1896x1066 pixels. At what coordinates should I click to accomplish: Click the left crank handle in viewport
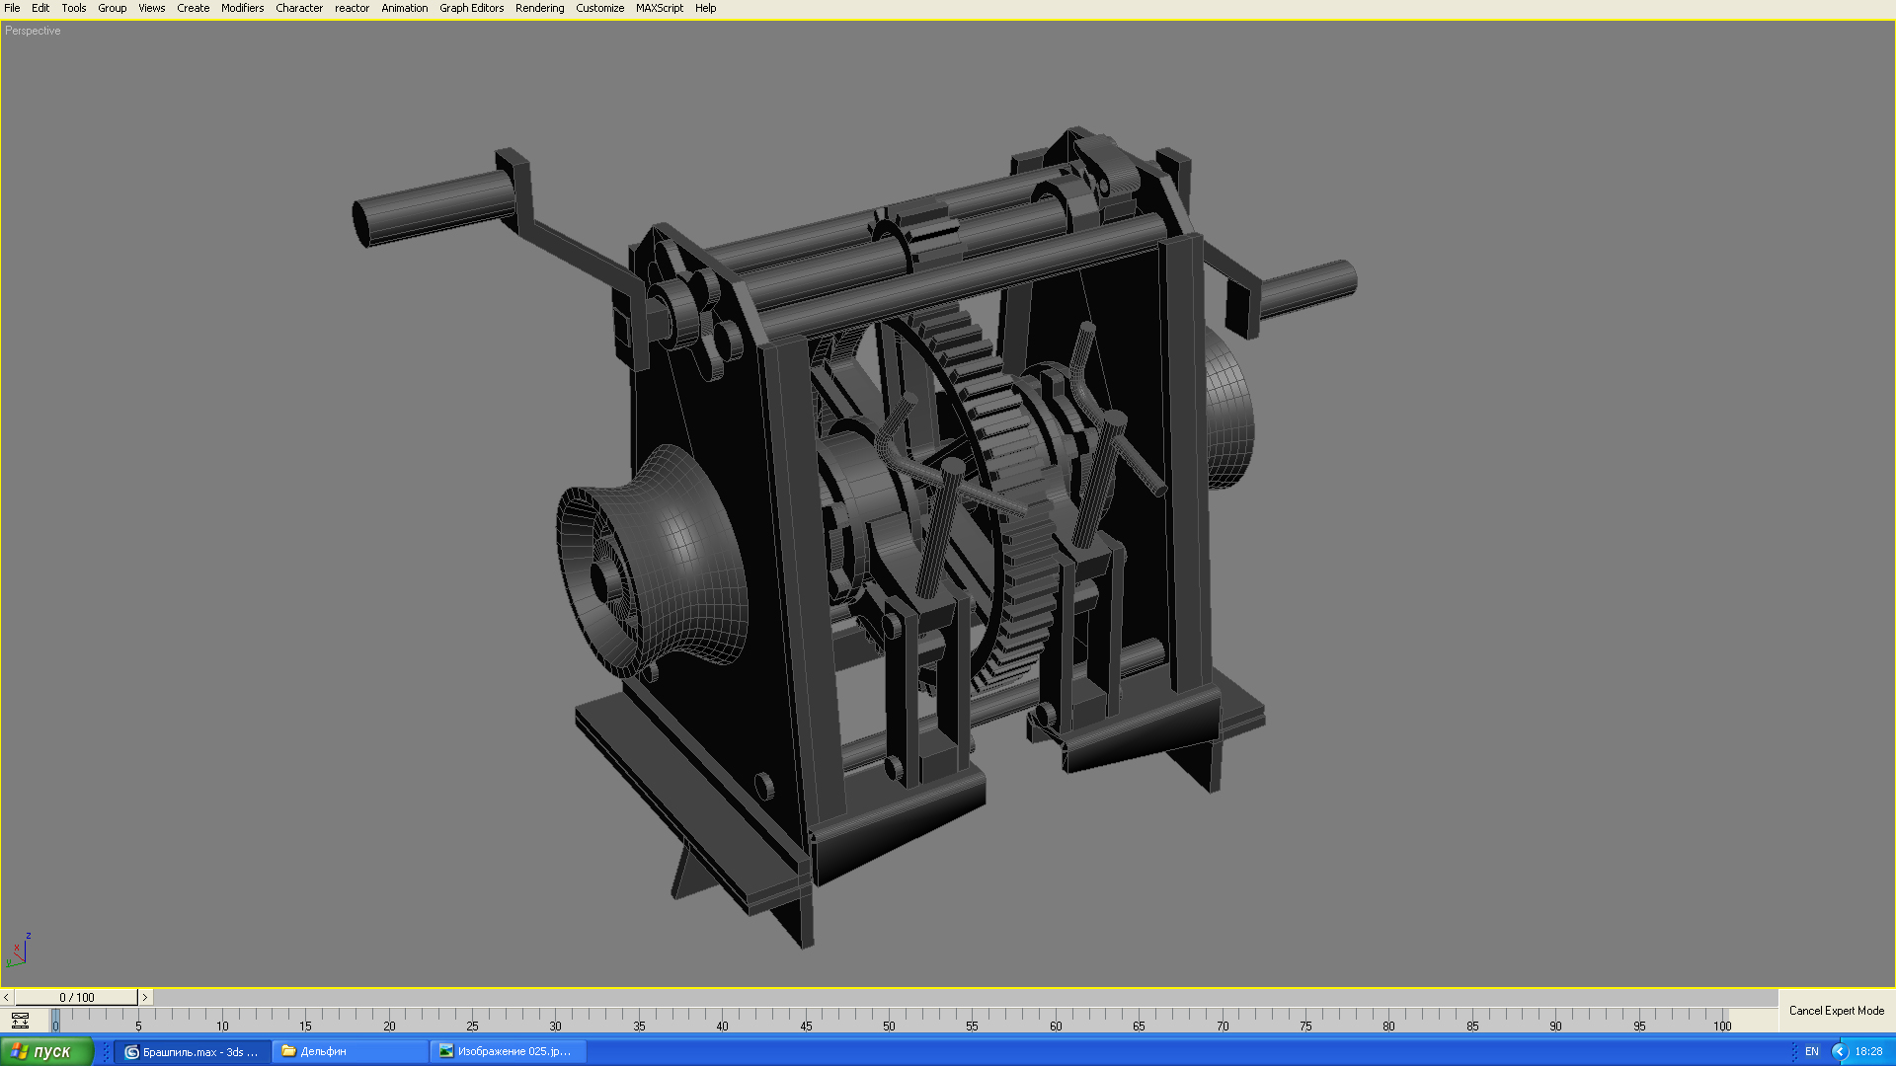point(434,207)
